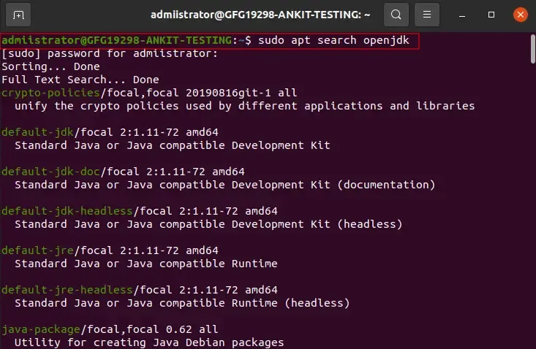Open a new terminal tab icon
This screenshot has height=349, width=536.
click(18, 15)
